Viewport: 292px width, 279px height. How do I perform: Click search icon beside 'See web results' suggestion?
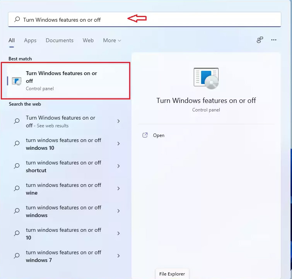tap(17, 121)
